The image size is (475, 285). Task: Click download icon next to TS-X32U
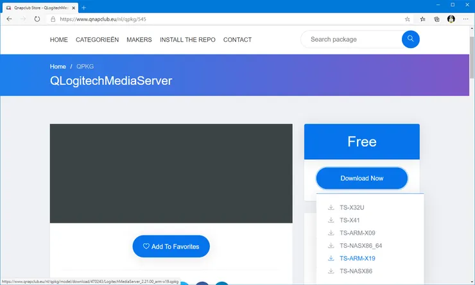(x=331, y=207)
